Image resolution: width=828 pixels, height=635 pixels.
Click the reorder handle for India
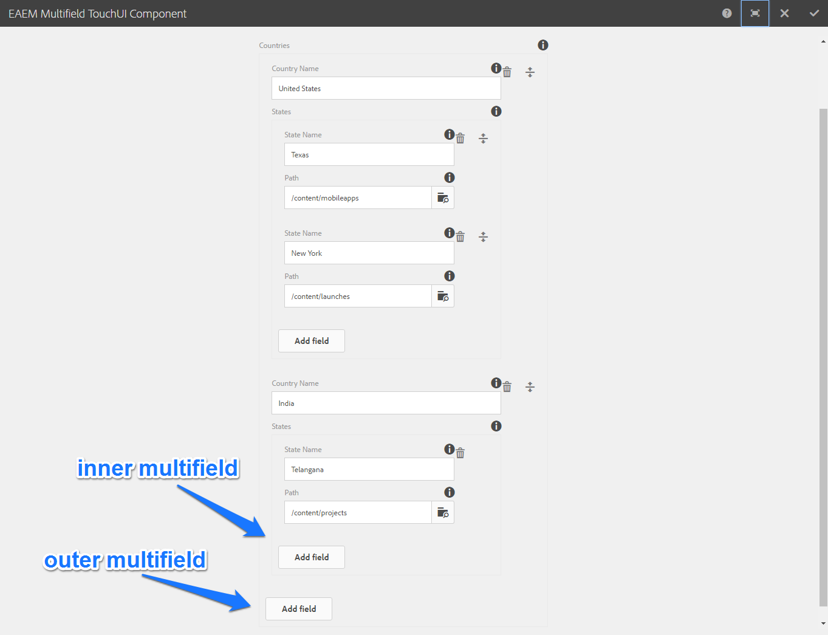tap(530, 386)
